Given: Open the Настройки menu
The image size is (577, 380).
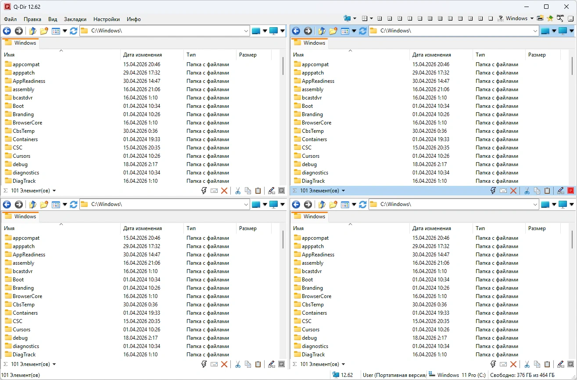Looking at the screenshot, I should (x=107, y=19).
